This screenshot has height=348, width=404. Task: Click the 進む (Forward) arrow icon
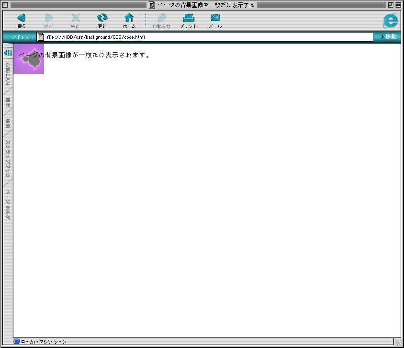click(49, 19)
